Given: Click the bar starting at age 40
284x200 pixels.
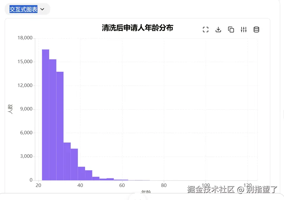Looking at the screenshot, I should [81, 174].
